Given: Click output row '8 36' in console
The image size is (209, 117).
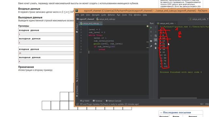Looking at the screenshot, I should click(x=163, y=49).
